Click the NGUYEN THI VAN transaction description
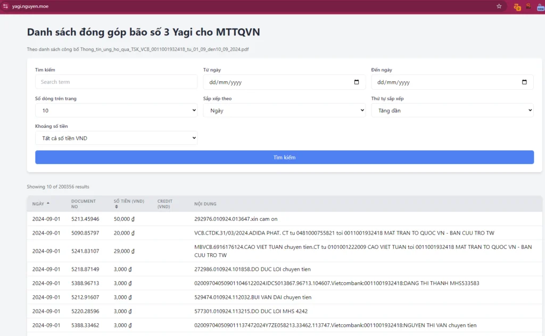Screen dimensions: 545x336 point(335,325)
